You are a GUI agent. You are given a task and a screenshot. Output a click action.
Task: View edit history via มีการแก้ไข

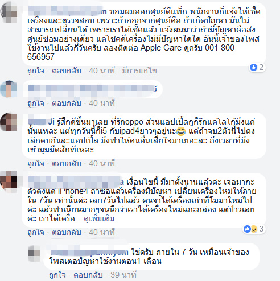pyautogui.click(x=139, y=71)
